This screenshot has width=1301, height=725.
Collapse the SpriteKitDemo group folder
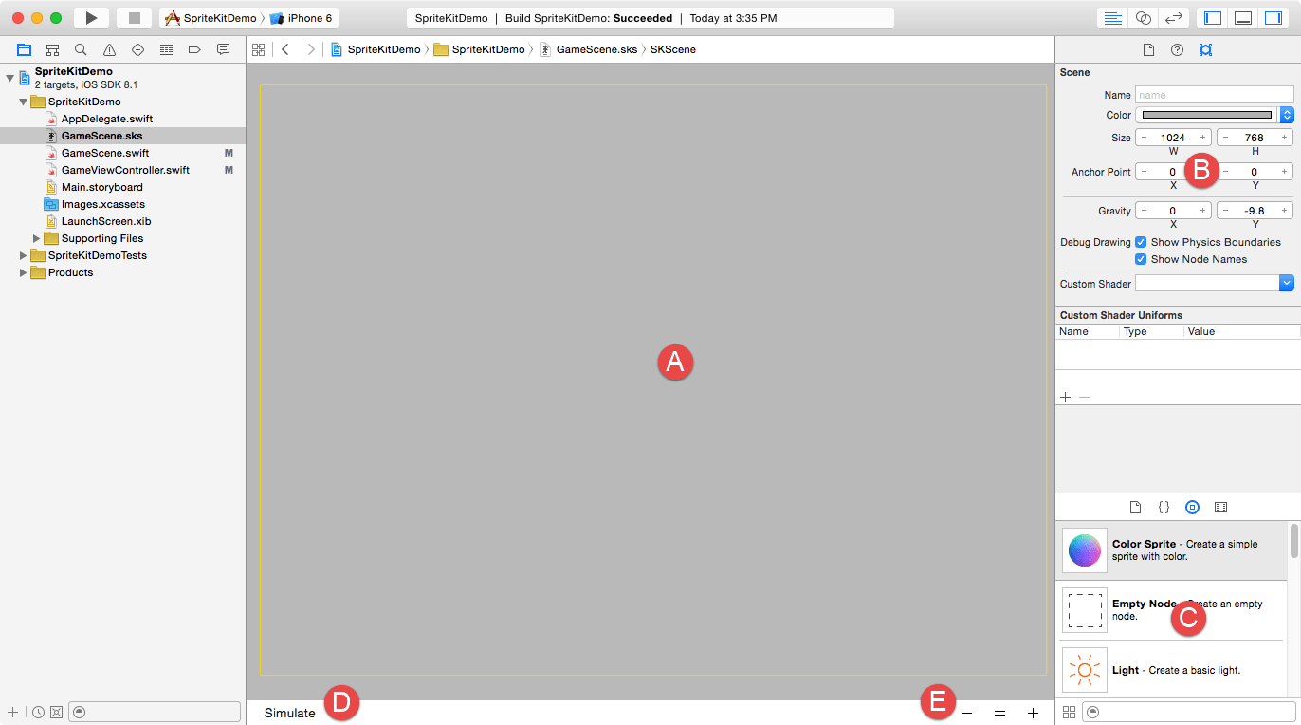24,102
